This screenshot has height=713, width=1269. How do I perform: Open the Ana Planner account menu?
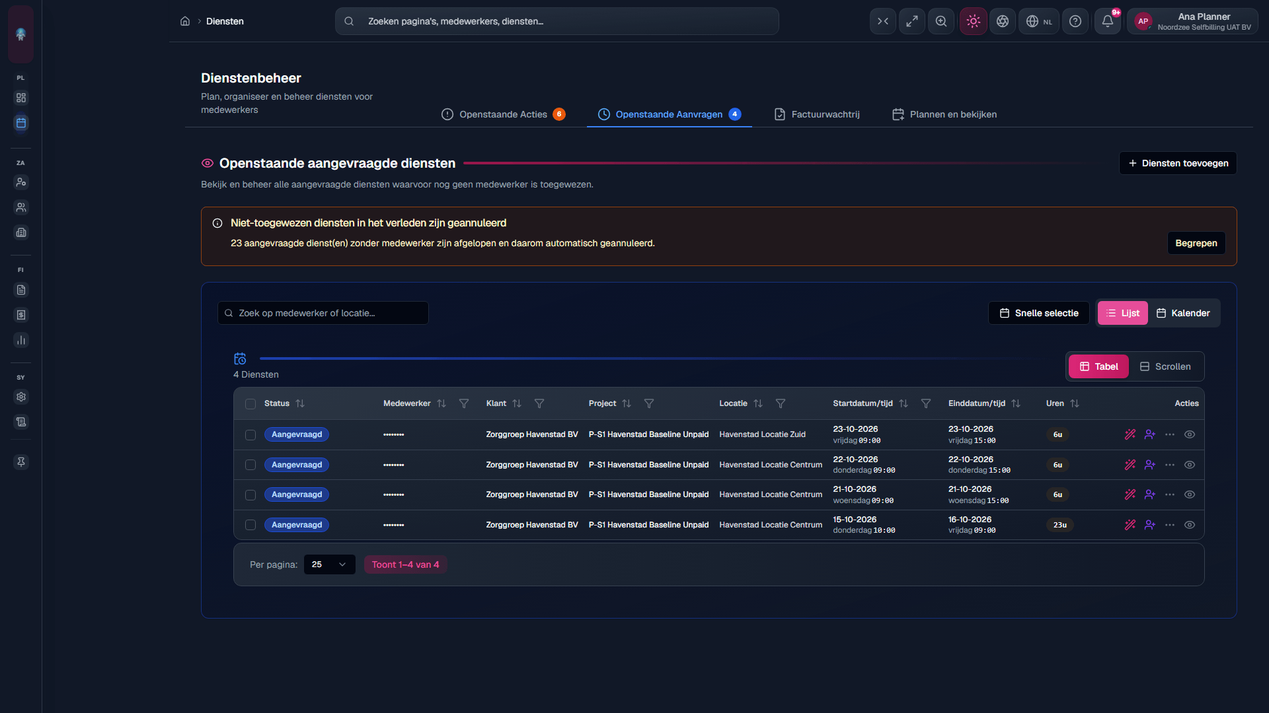(x=1193, y=21)
